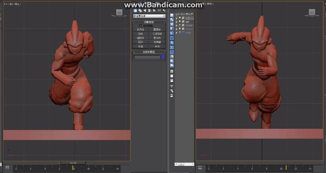Screen dimensions: 326x173
Task: Click key mode icon beside right timeline
Action: [x=200, y=167]
